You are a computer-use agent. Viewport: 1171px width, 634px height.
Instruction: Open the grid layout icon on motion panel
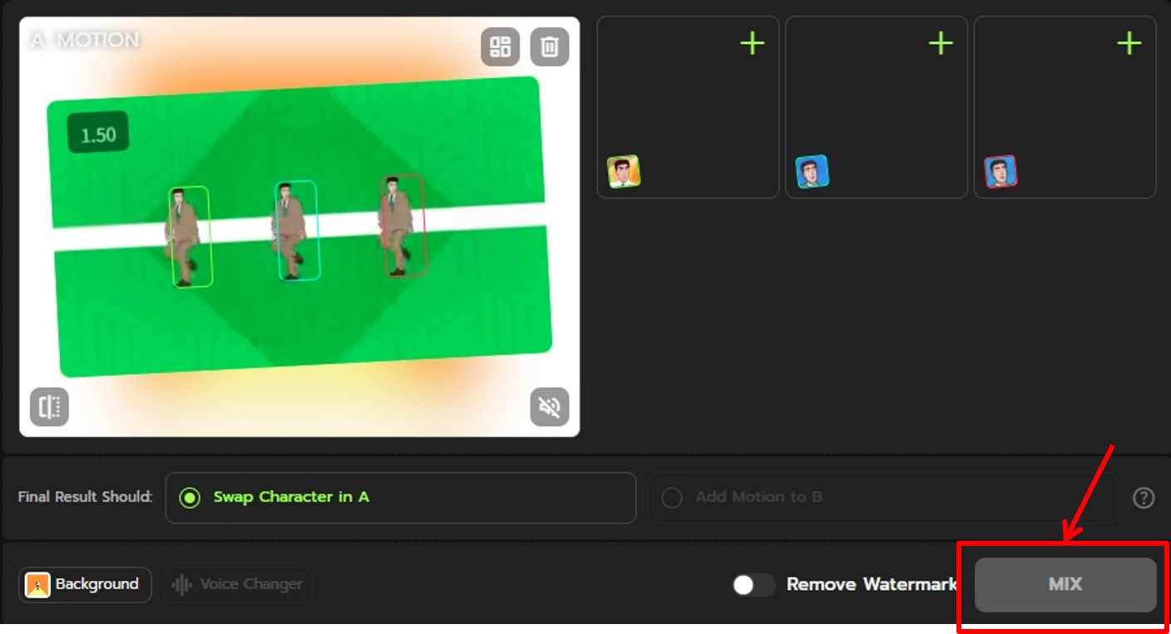[500, 47]
